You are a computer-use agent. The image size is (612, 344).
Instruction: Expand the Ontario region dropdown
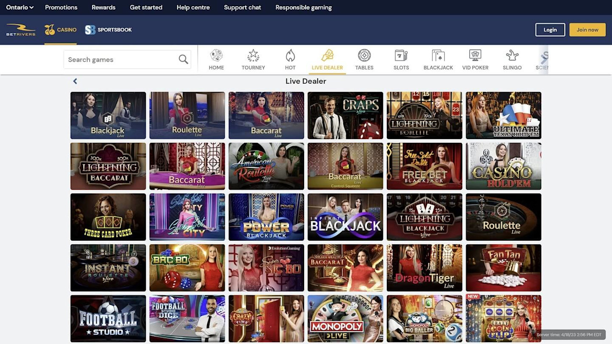[x=20, y=7]
